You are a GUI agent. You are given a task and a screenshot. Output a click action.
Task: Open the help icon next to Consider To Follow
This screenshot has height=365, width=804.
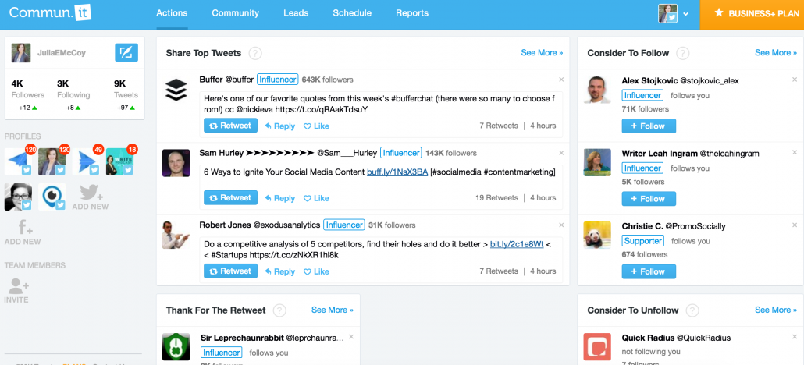[682, 53]
